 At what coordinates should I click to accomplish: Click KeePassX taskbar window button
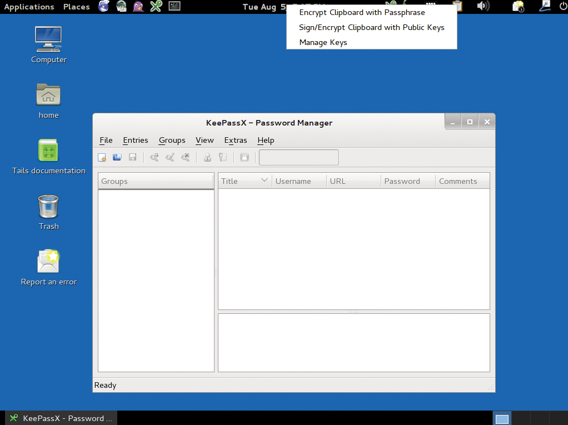point(62,418)
